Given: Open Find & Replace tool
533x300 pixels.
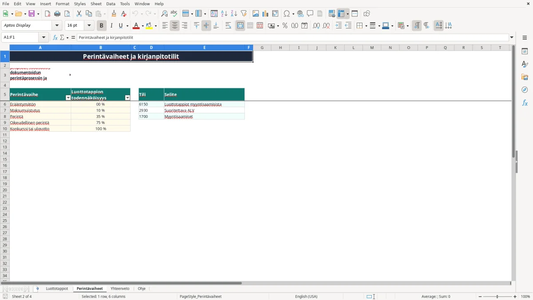Looking at the screenshot, I should (x=164, y=14).
